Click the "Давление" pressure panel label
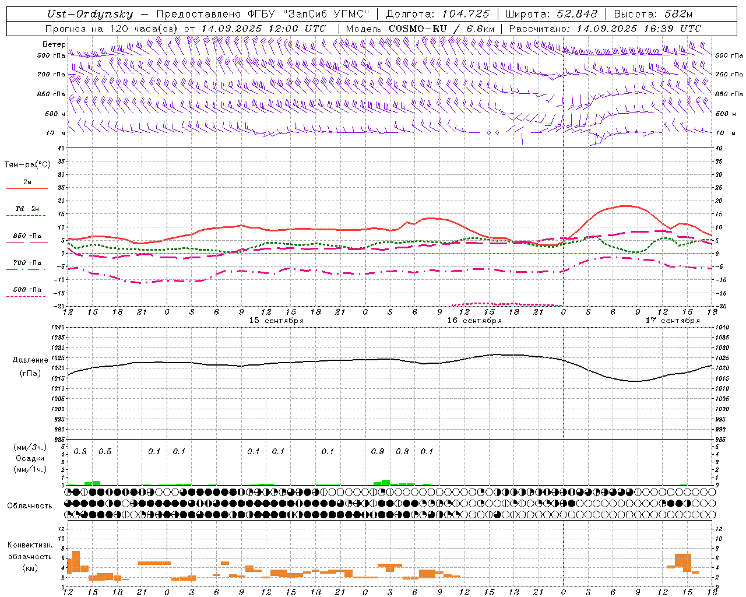Image resolution: width=746 pixels, height=597 pixels. [x=30, y=360]
